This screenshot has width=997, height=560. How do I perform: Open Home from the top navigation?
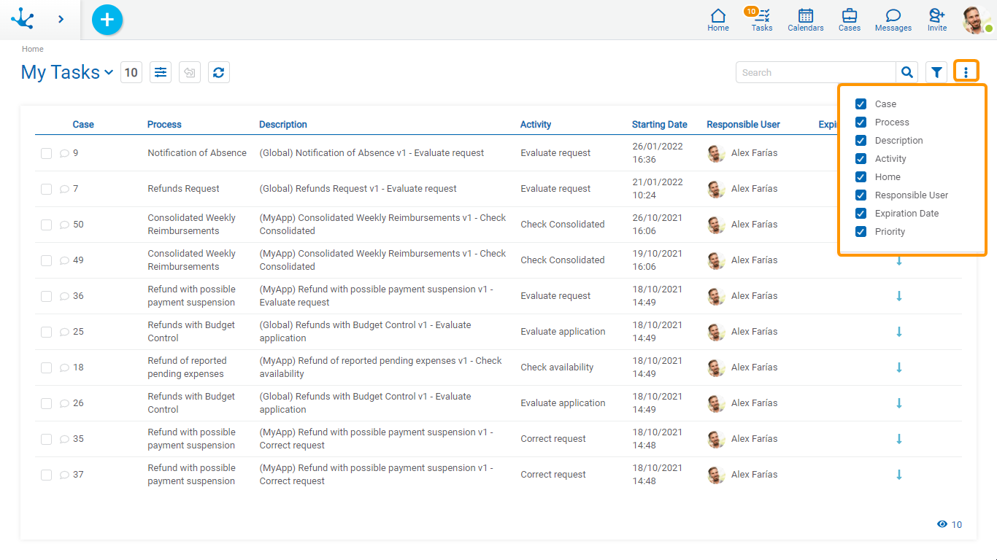coord(718,20)
